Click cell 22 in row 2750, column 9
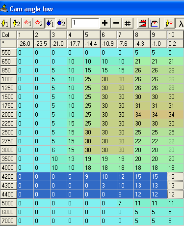The image size is (184, 226). (159, 141)
